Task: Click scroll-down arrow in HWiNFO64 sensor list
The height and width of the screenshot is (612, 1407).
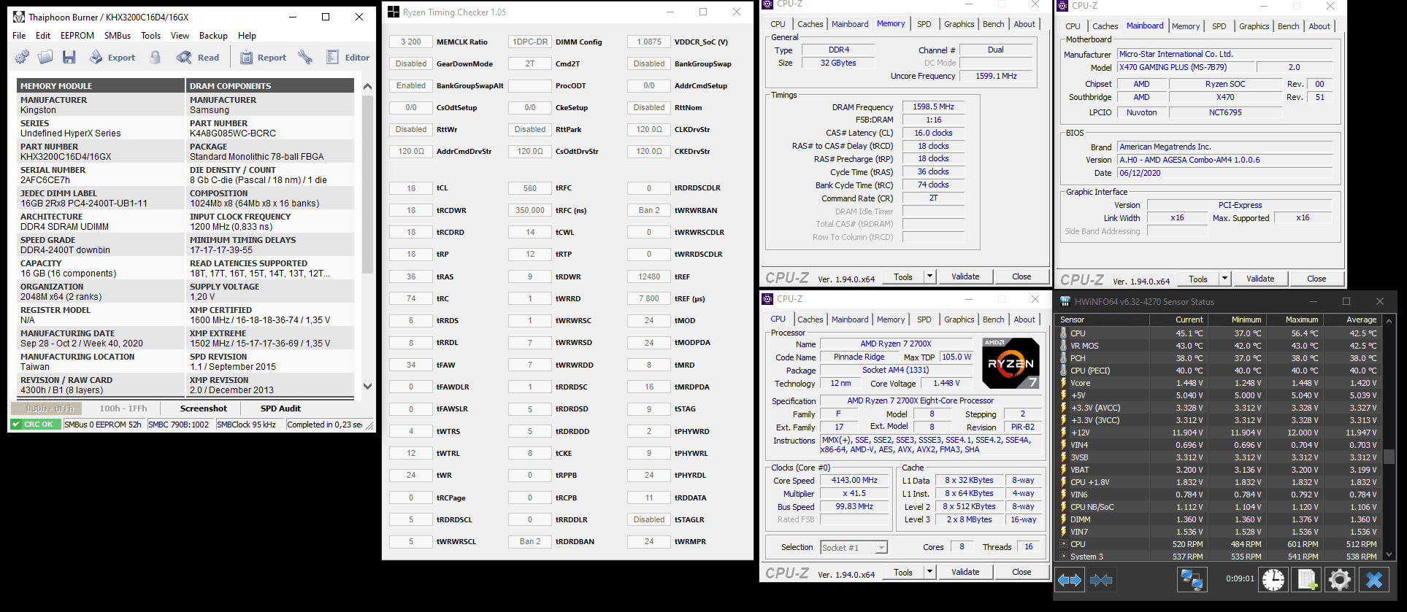Action: coord(1389,554)
